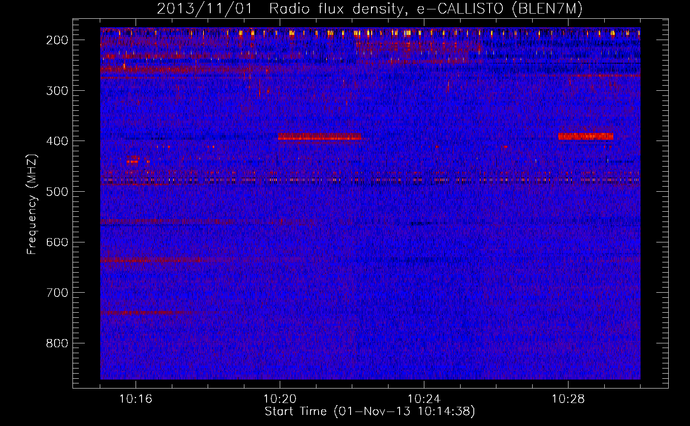Click the 'Start Time (01-Nov-13 10:14:38)' label

[370, 412]
